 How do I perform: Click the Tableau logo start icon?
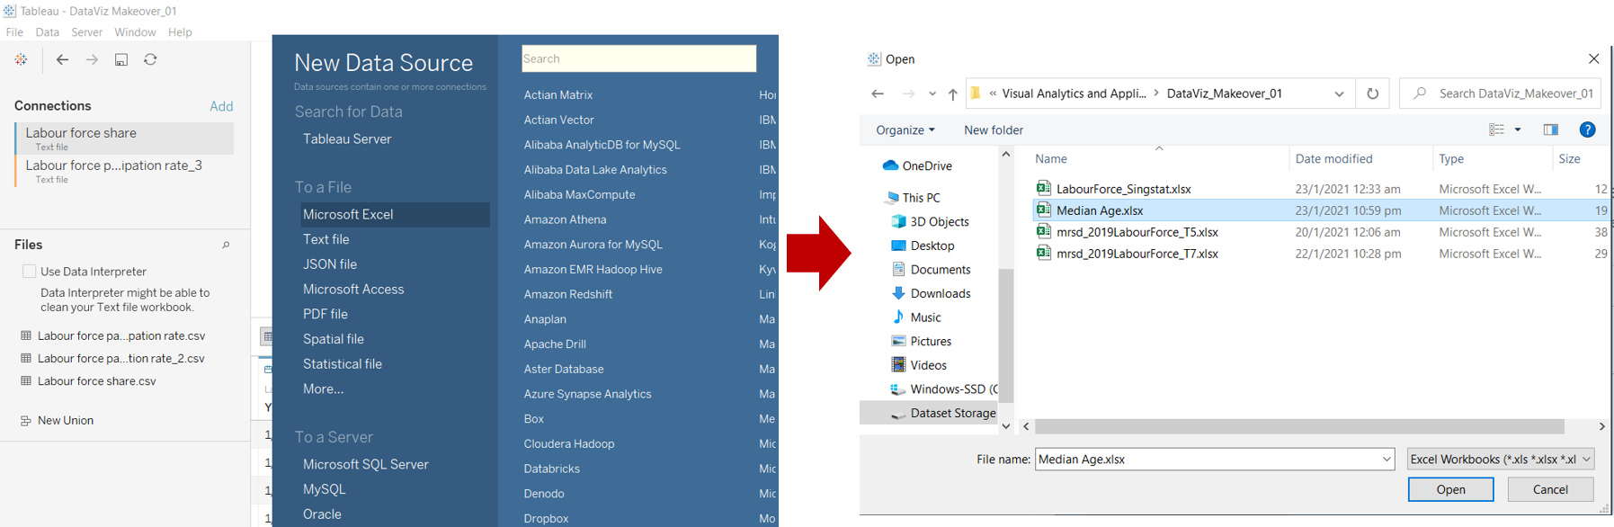tap(22, 59)
